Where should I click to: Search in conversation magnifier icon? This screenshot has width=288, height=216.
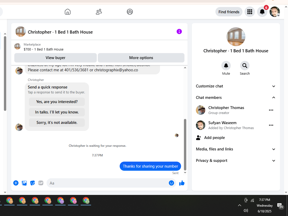[x=245, y=66]
